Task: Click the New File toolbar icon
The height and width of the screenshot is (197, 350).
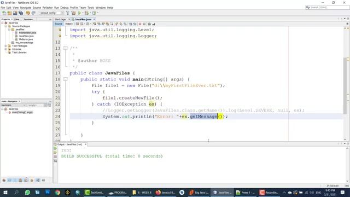Action: point(4,13)
